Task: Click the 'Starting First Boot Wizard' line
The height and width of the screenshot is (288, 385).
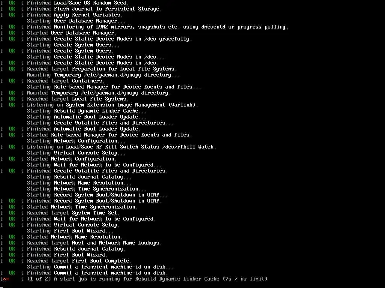Action: pos(70,231)
